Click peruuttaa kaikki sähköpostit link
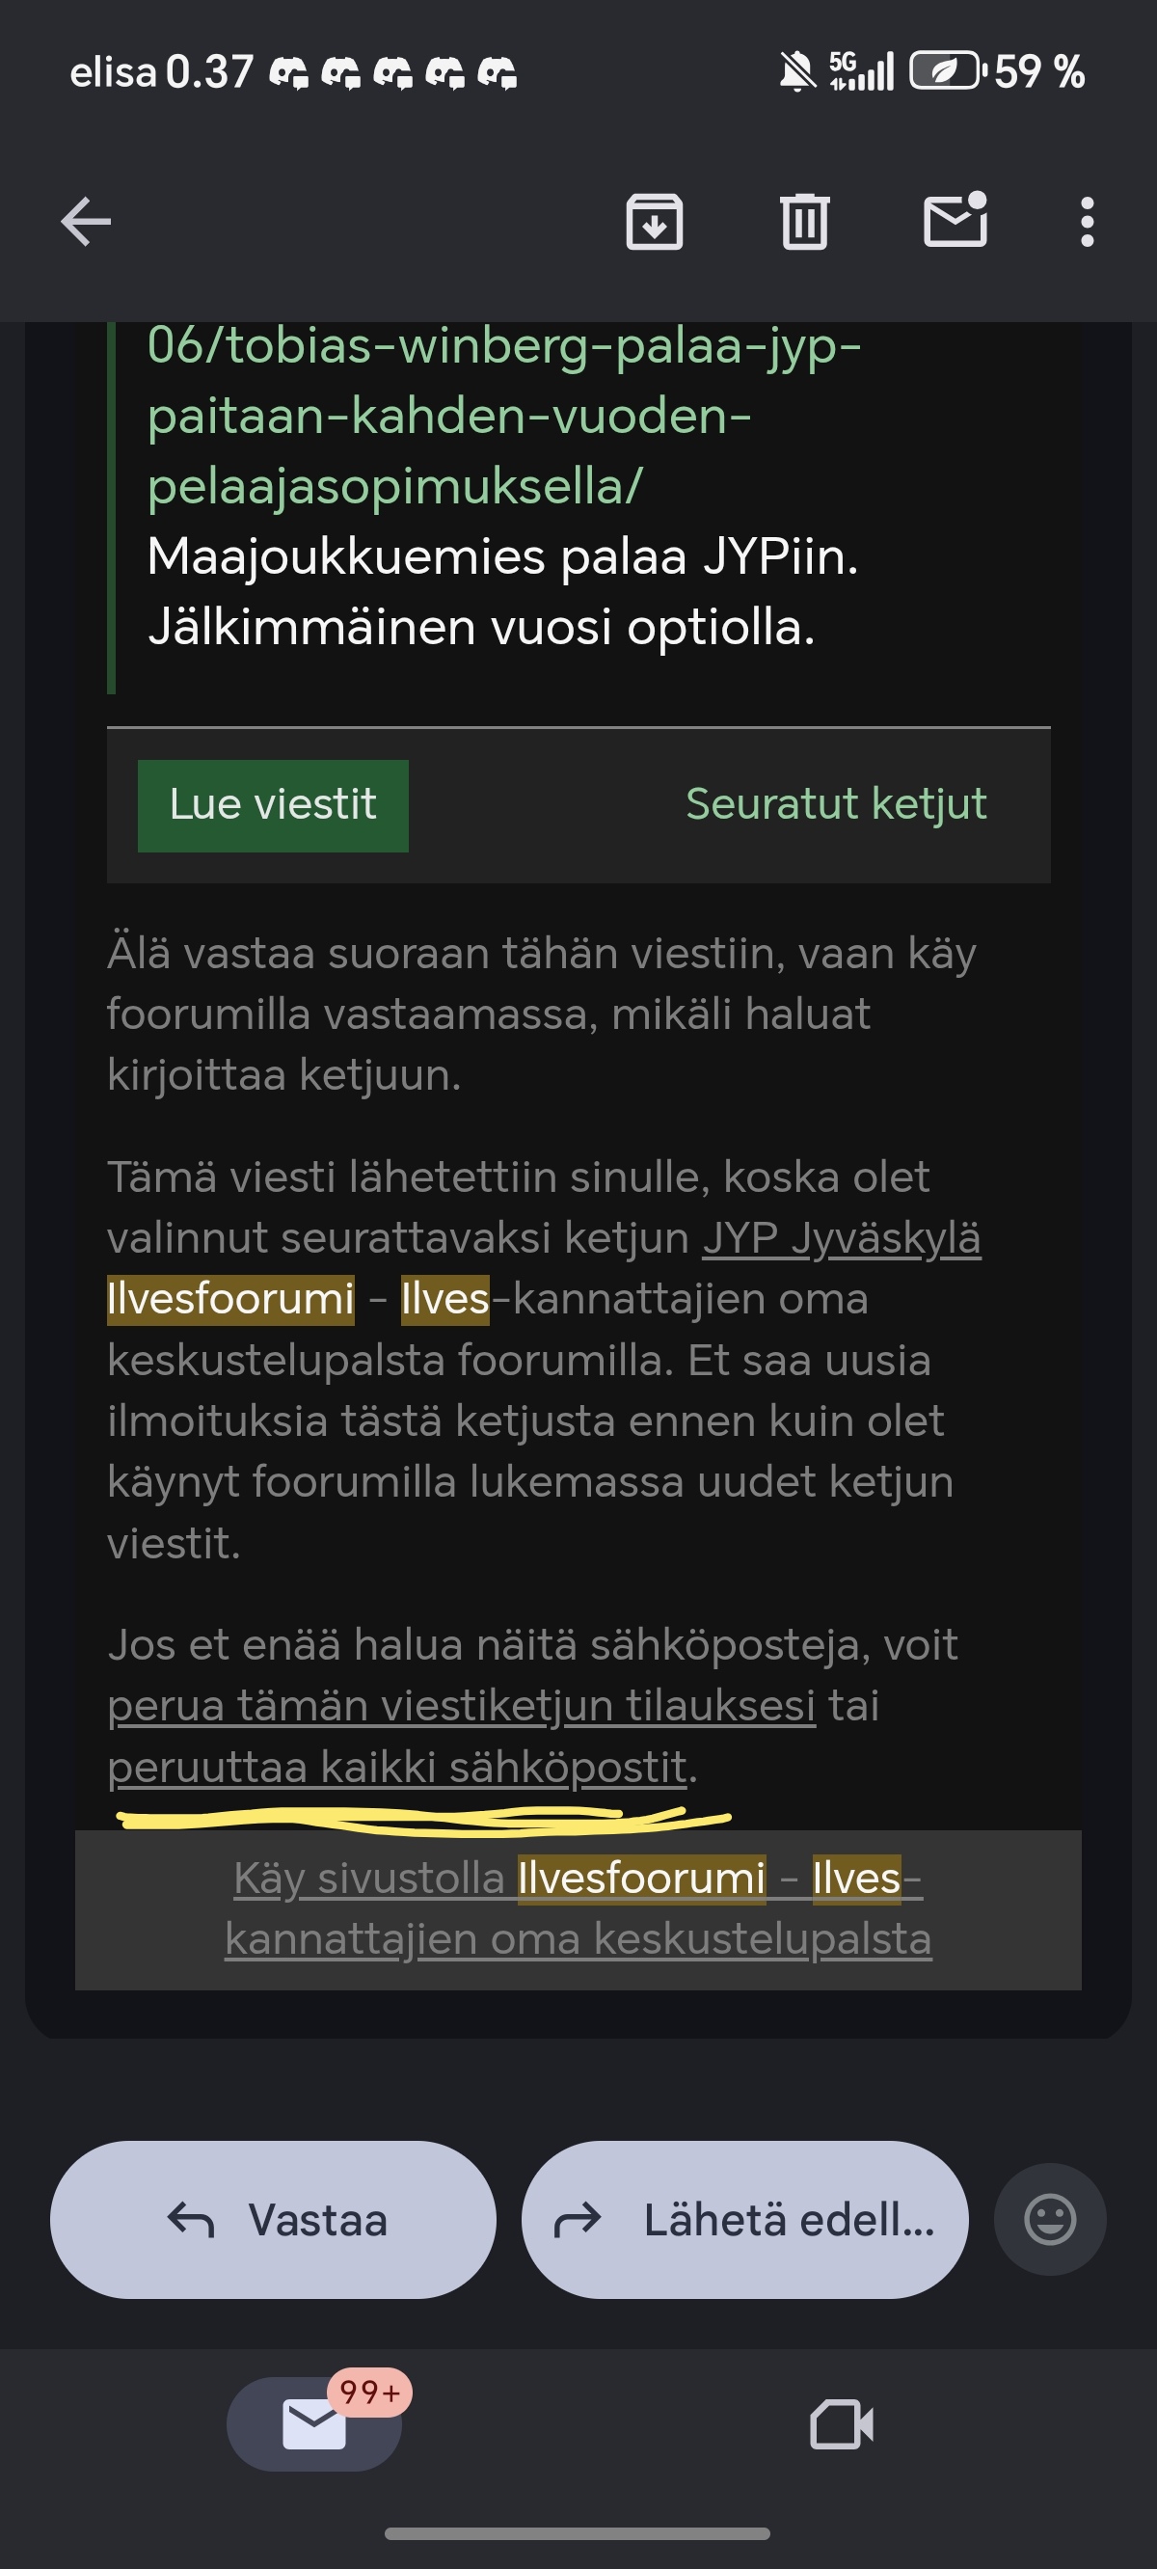Viewport: 1157px width, 2569px height. tap(397, 1768)
